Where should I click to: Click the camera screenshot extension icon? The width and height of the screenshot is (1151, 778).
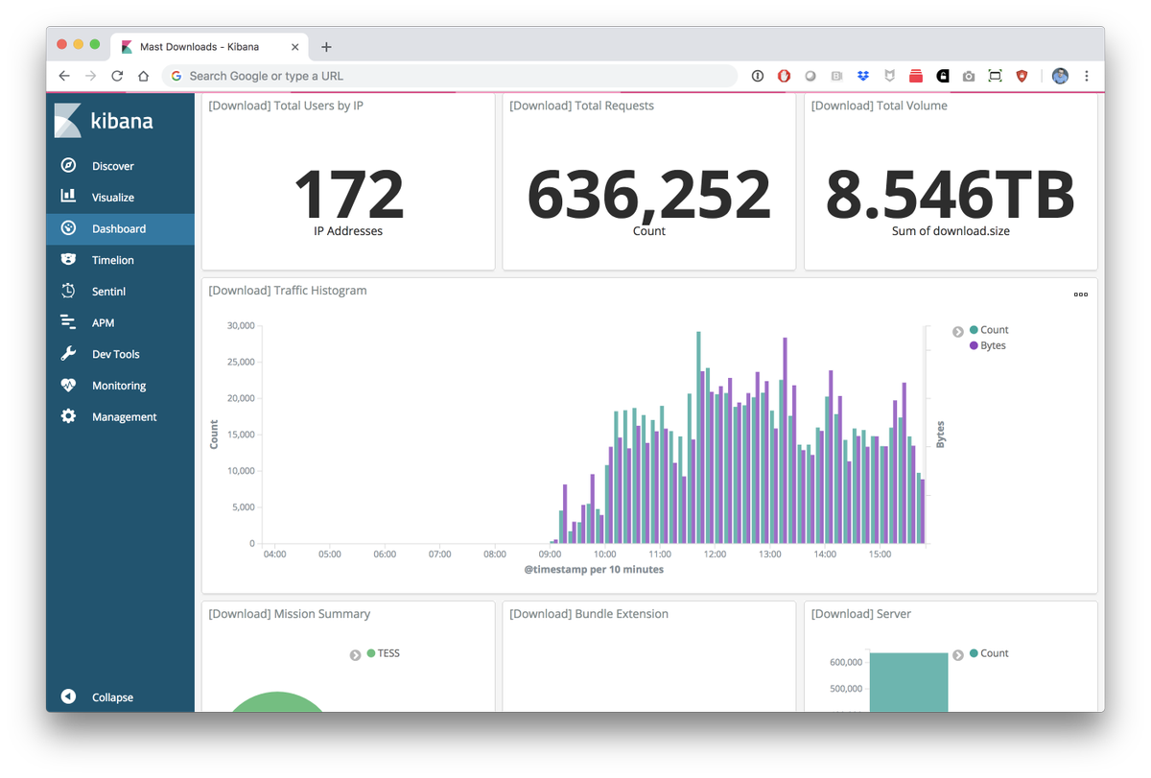969,76
